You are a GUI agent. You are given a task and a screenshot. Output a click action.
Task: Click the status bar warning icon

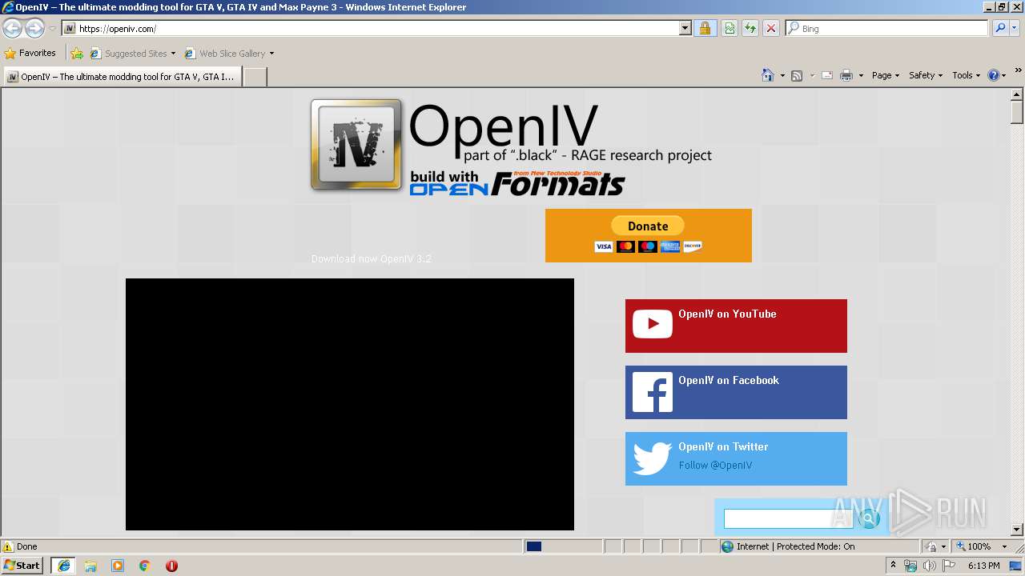point(8,546)
